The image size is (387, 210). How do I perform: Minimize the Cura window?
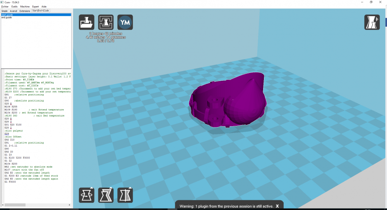(x=362, y=2)
